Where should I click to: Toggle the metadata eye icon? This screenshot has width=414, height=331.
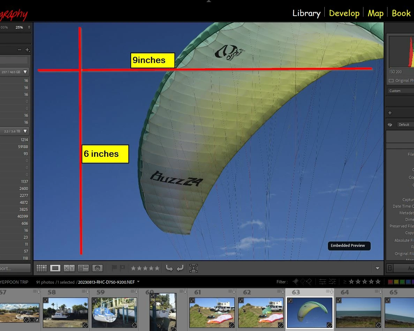click(390, 125)
